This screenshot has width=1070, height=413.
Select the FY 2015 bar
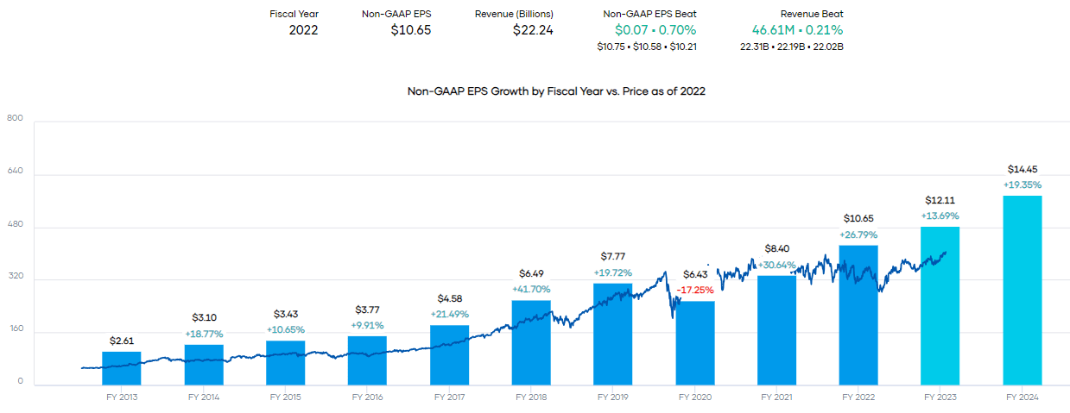click(x=285, y=363)
